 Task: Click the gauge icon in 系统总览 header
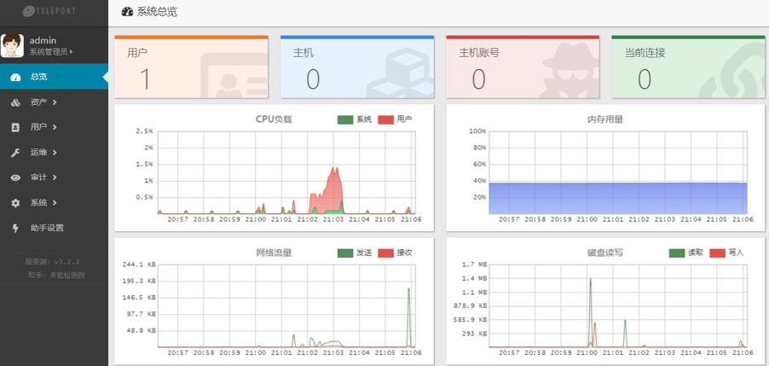[127, 12]
